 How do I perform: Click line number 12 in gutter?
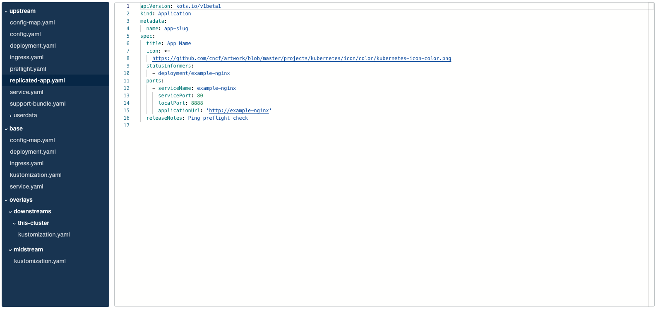click(x=127, y=88)
